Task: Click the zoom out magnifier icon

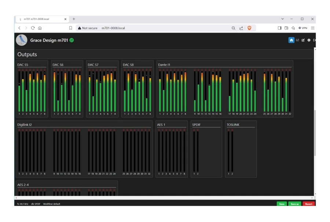Action: point(234,28)
